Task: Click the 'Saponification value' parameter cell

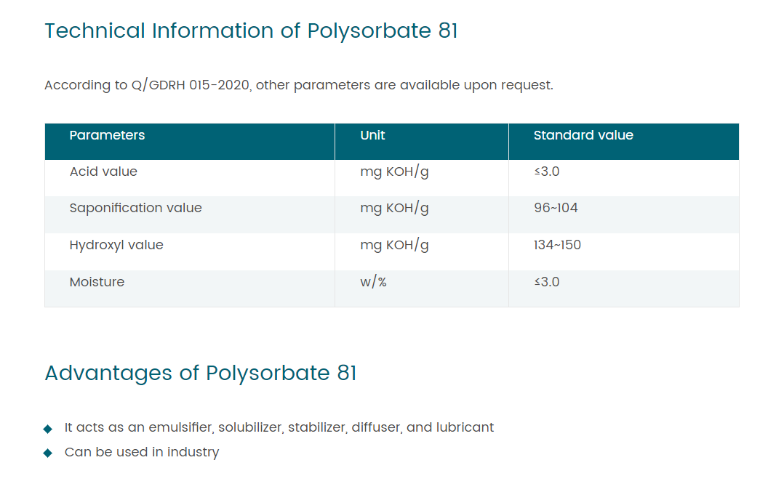Action: [135, 208]
